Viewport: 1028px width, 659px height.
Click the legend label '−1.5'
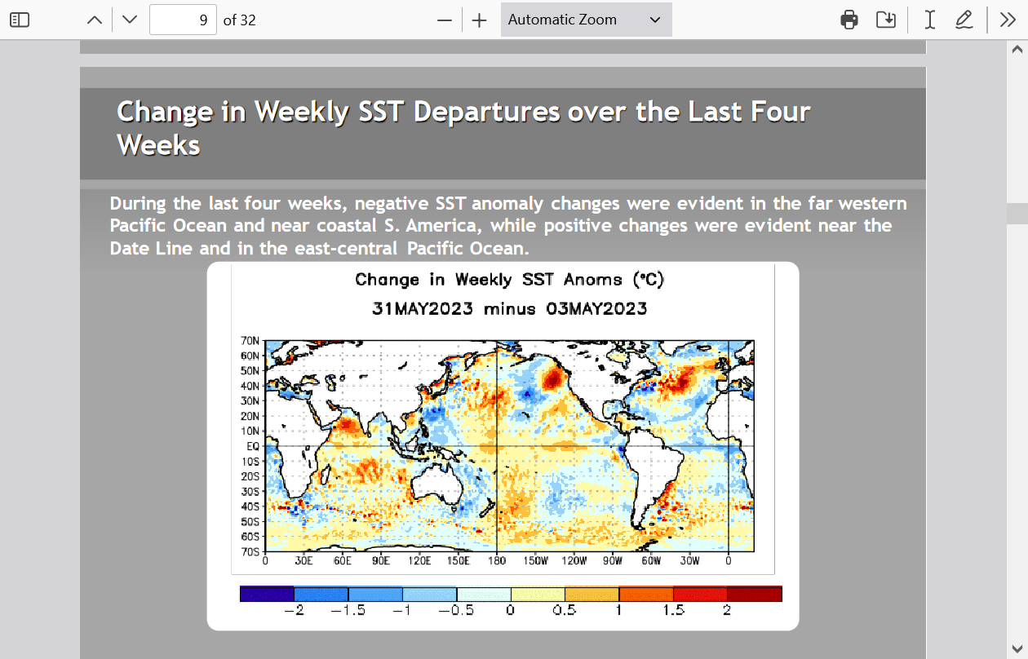coord(348,611)
